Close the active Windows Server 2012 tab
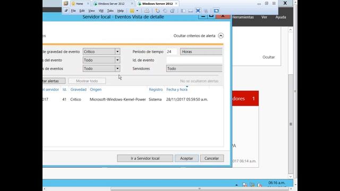This screenshot has height=191, width=340. (176, 4)
